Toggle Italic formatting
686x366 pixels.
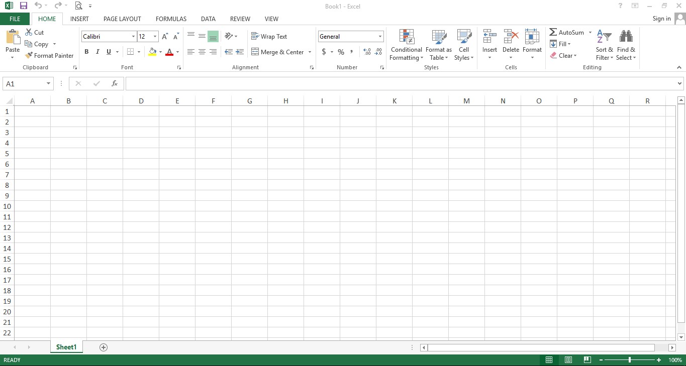point(97,52)
